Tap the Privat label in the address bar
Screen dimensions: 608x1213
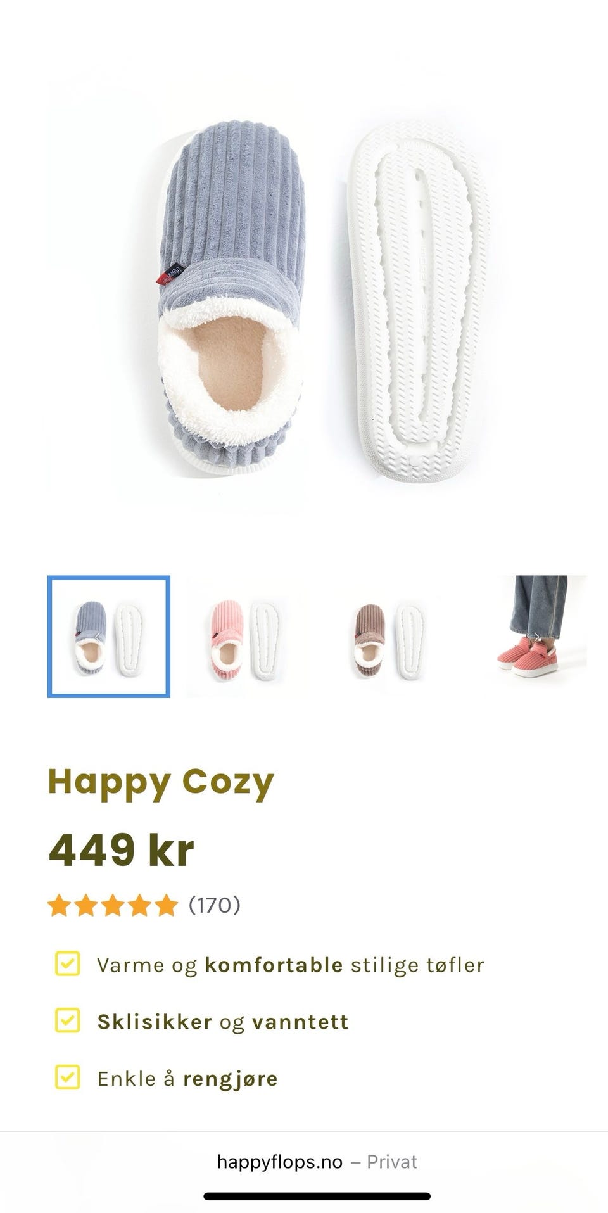coord(392,1162)
